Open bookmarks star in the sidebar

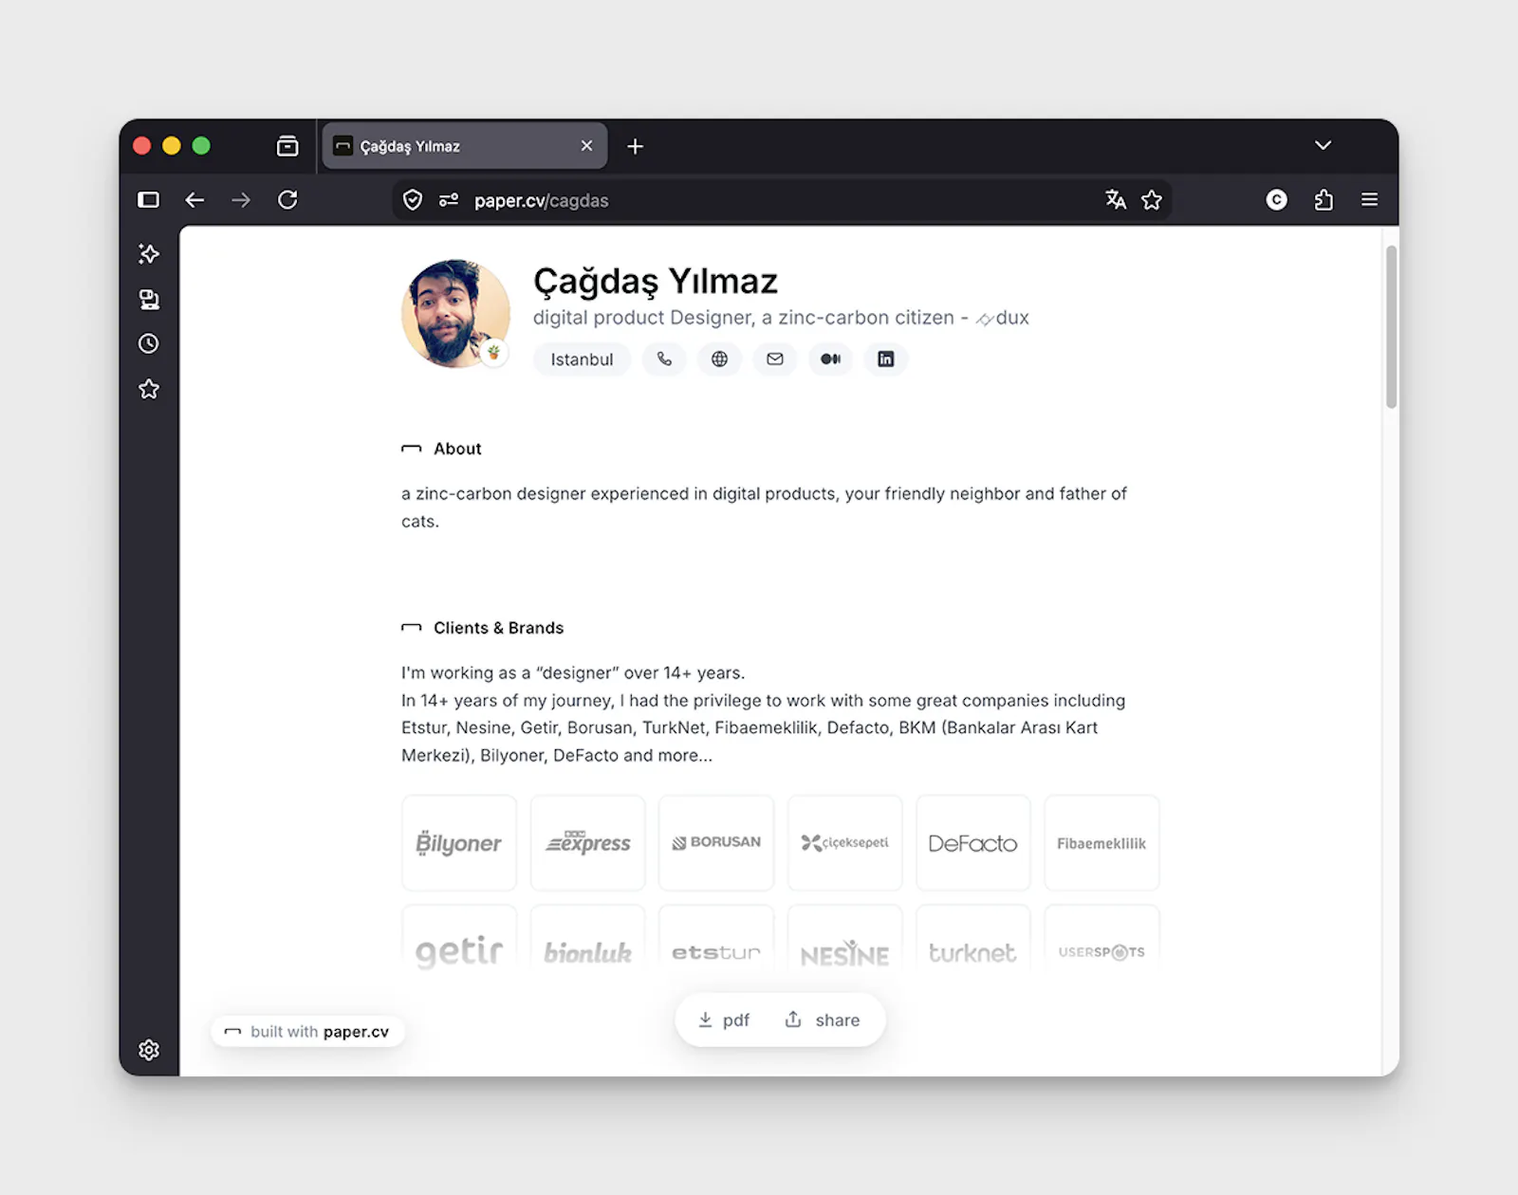pyautogui.click(x=149, y=389)
